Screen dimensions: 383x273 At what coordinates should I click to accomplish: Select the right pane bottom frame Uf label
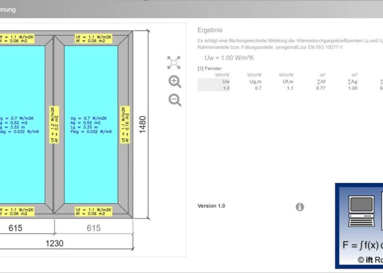[x=93, y=212]
